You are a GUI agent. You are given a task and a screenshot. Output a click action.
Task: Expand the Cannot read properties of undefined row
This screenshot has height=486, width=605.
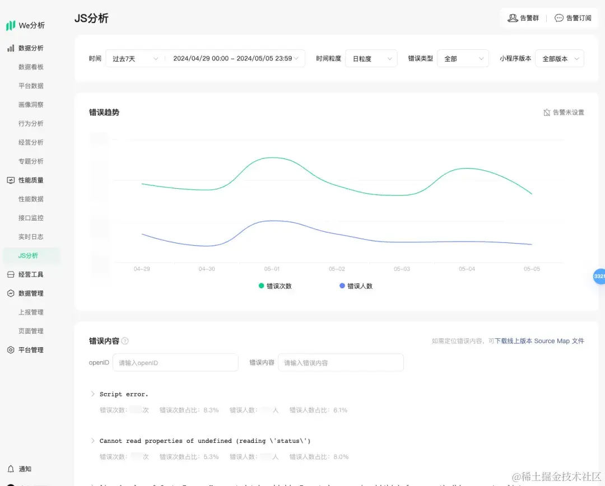point(92,441)
